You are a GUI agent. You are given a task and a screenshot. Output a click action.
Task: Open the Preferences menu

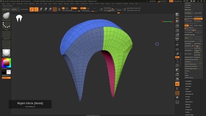click(x=84, y=4)
